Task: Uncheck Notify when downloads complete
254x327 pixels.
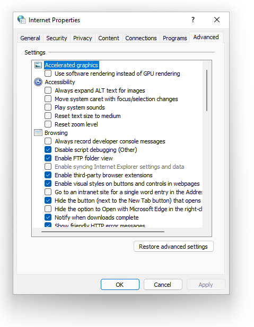Action: pyautogui.click(x=48, y=217)
